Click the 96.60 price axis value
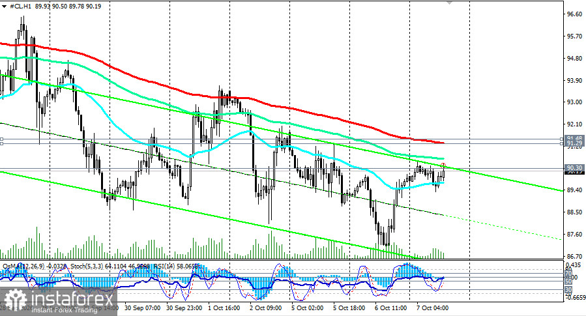Screen dimensions: 586x316 [x=574, y=14]
